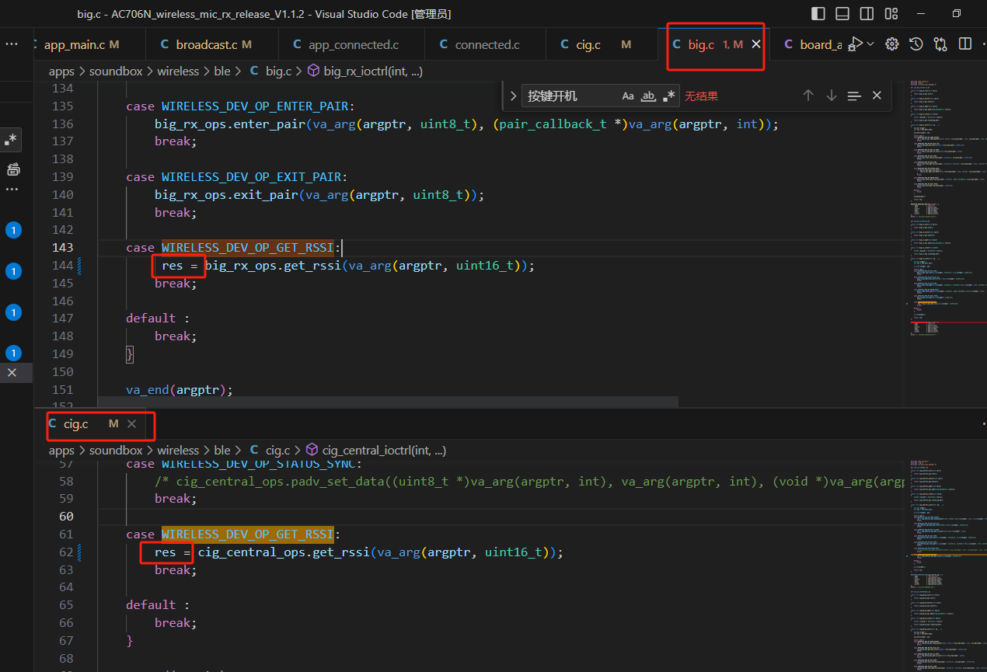Toggle the bottom panel layout icon
Viewport: 987px width, 672px height.
[842, 13]
